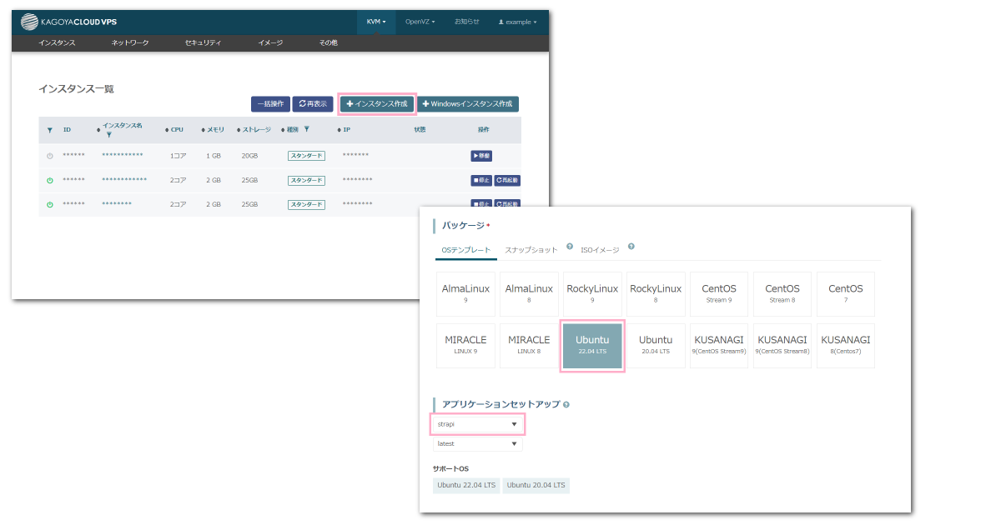Select the Ubuntu 22.04 LTS template tile
Screen dimensions: 1001x525
(592, 345)
